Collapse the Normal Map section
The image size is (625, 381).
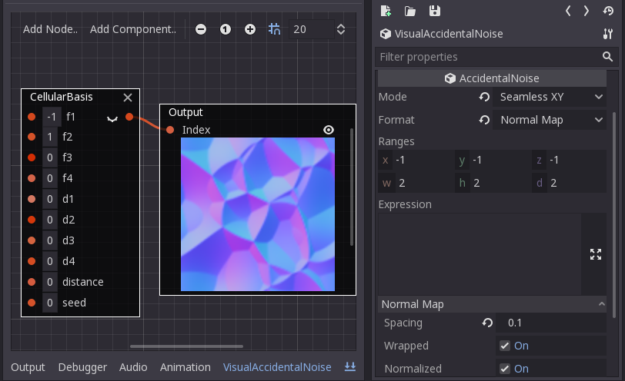coord(493,304)
